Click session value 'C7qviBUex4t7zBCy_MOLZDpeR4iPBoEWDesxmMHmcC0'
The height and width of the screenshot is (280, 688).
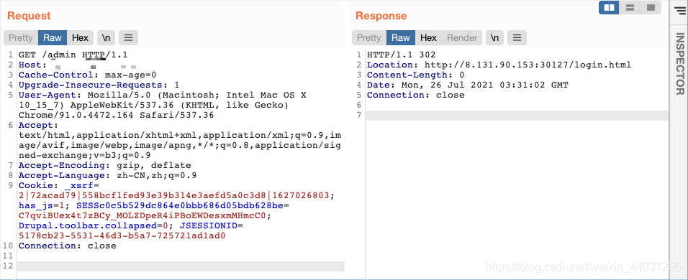click(142, 215)
